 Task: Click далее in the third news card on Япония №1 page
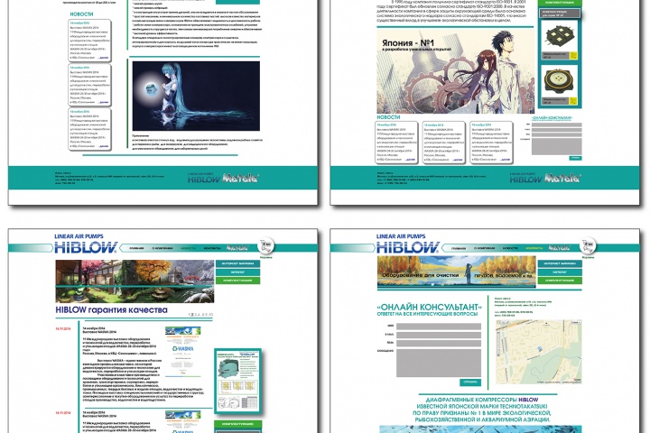click(x=505, y=160)
